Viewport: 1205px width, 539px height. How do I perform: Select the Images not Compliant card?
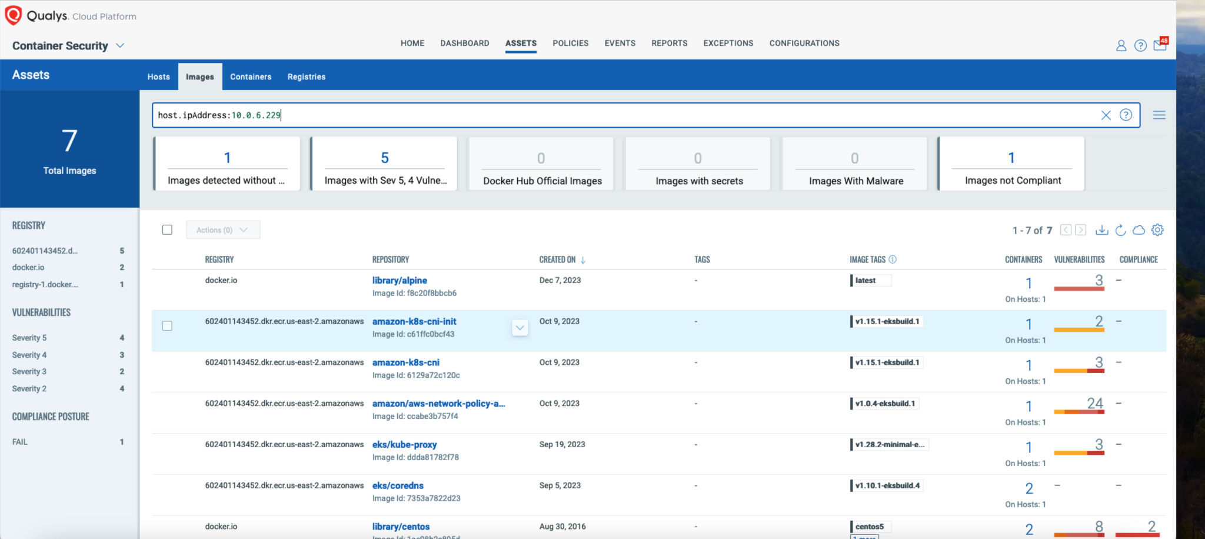point(1010,164)
